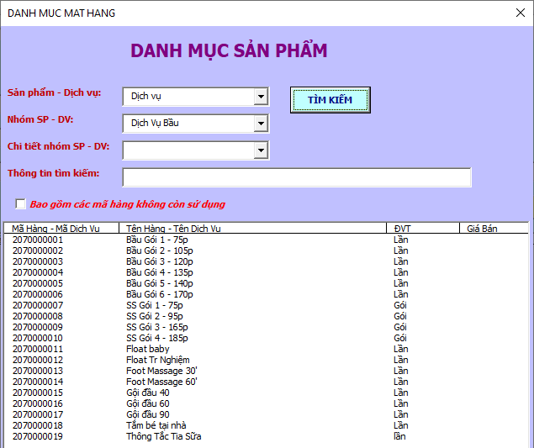Select row "Foot Massage 60'"

[x=266, y=382]
